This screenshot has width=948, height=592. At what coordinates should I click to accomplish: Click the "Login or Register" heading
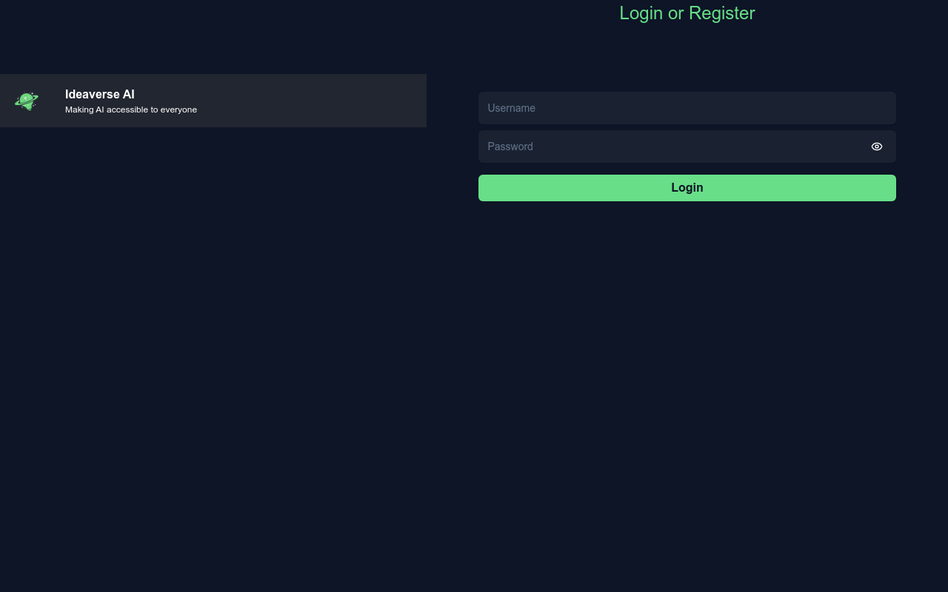click(x=687, y=13)
